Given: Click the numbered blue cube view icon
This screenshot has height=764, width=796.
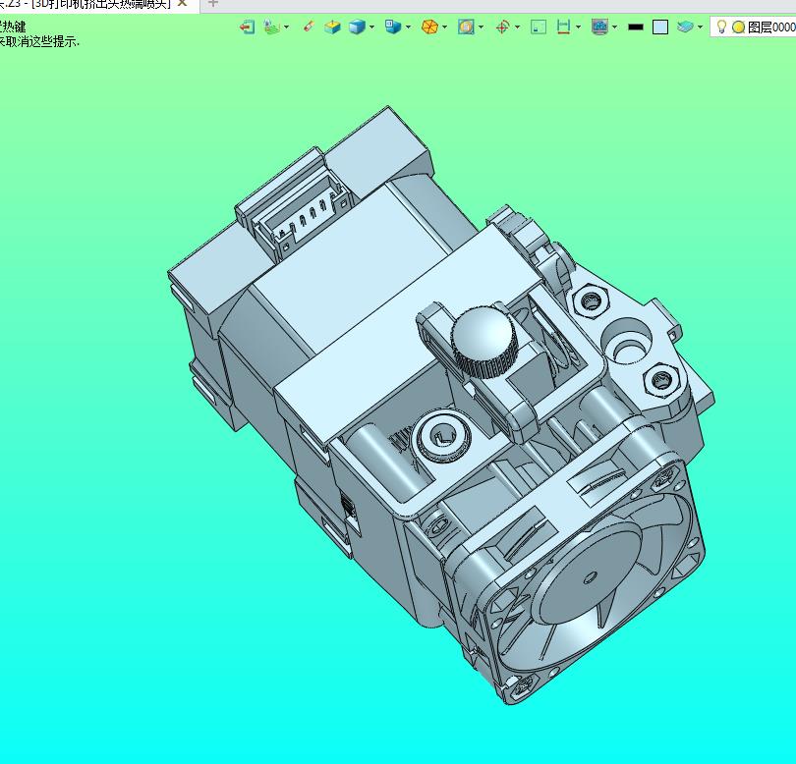Looking at the screenshot, I should click(393, 27).
